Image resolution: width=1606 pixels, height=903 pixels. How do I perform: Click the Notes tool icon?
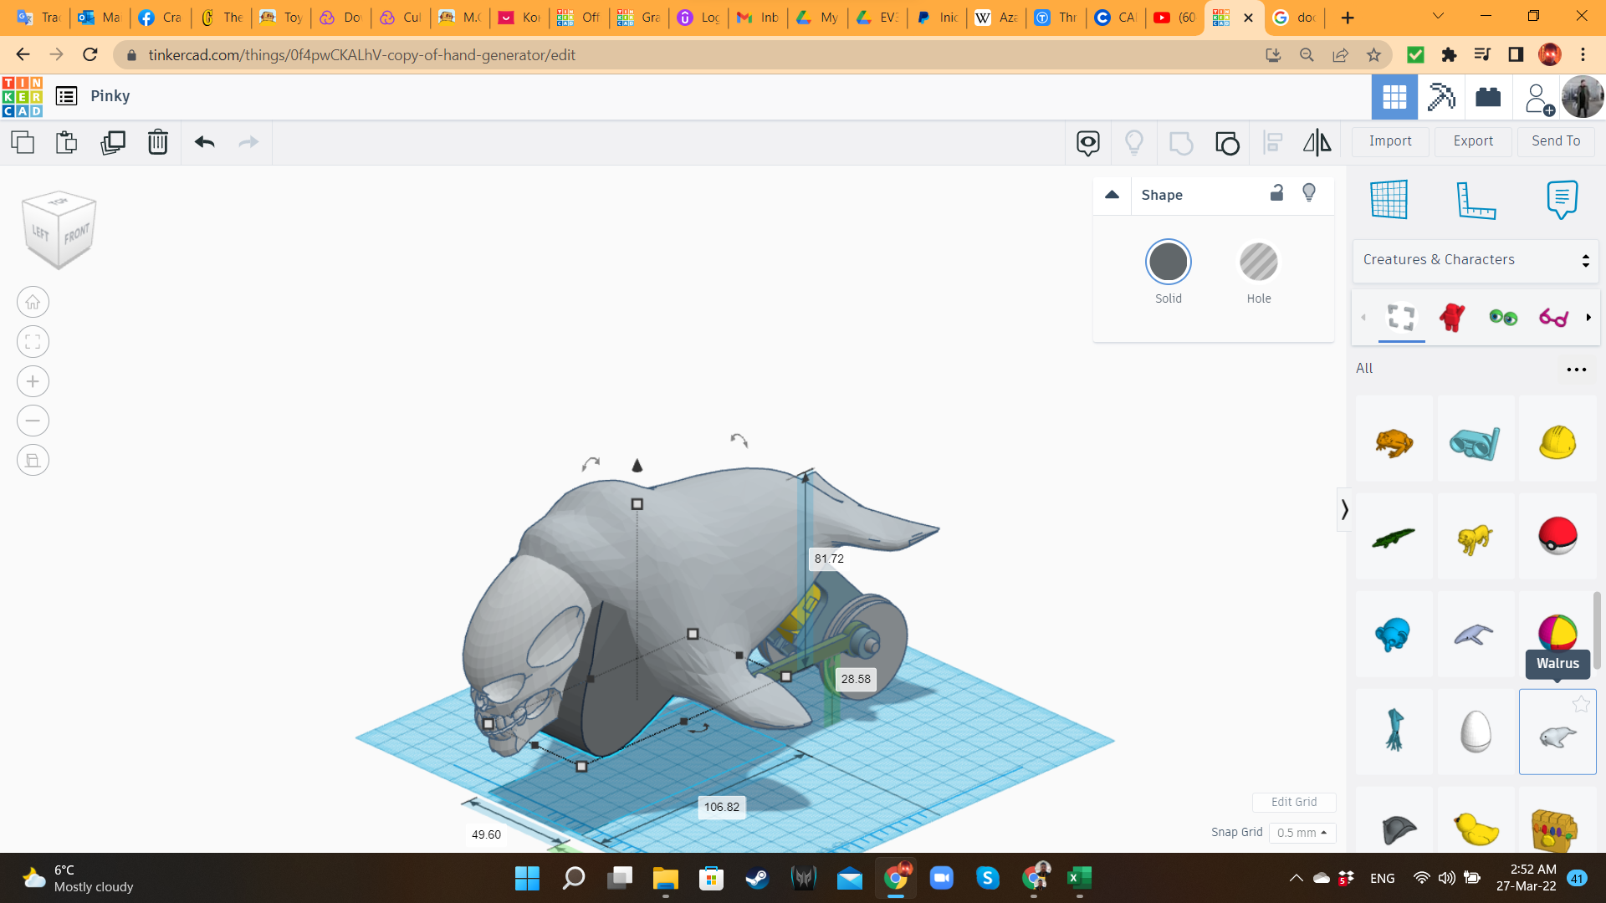pos(1561,200)
